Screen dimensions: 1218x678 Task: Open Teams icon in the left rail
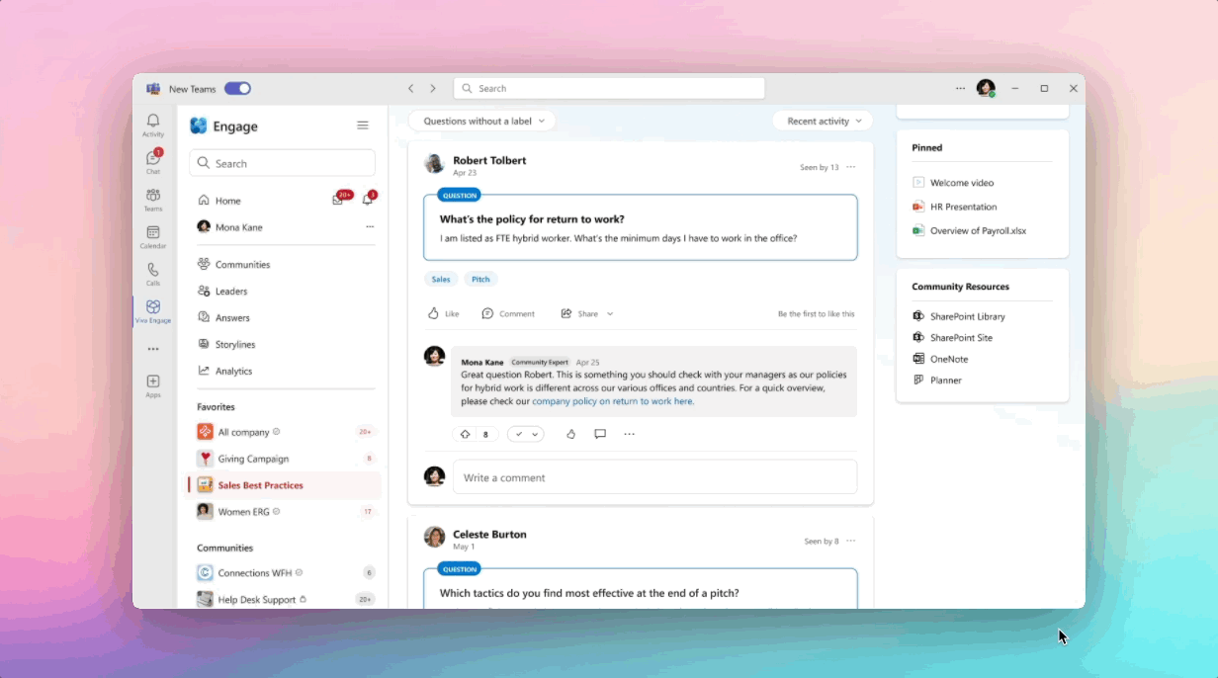[153, 199]
